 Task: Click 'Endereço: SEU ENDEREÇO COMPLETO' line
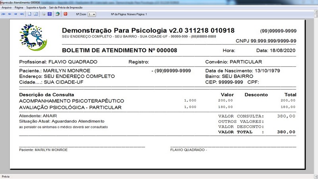coord(67,76)
